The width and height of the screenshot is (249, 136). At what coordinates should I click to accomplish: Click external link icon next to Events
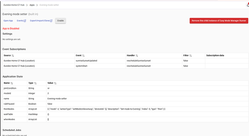pos(25,21)
